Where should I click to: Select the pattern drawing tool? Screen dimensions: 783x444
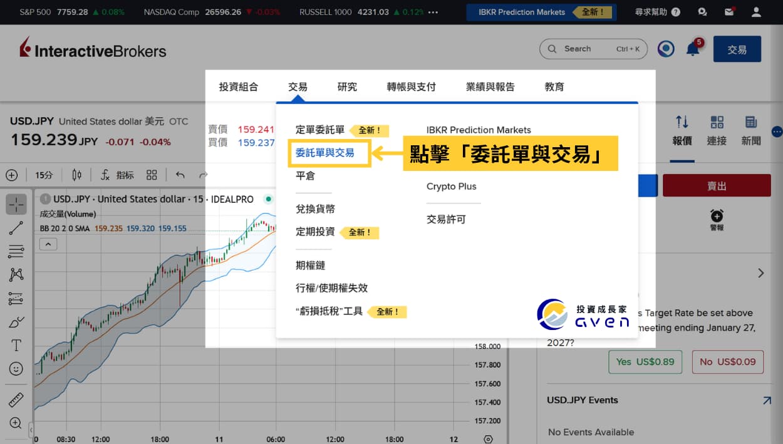click(16, 275)
